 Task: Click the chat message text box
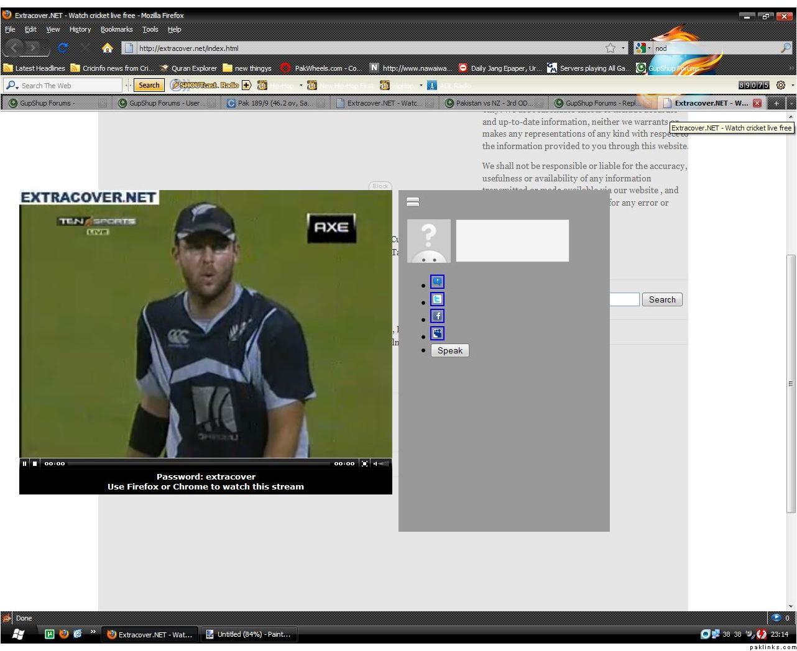pyautogui.click(x=512, y=240)
